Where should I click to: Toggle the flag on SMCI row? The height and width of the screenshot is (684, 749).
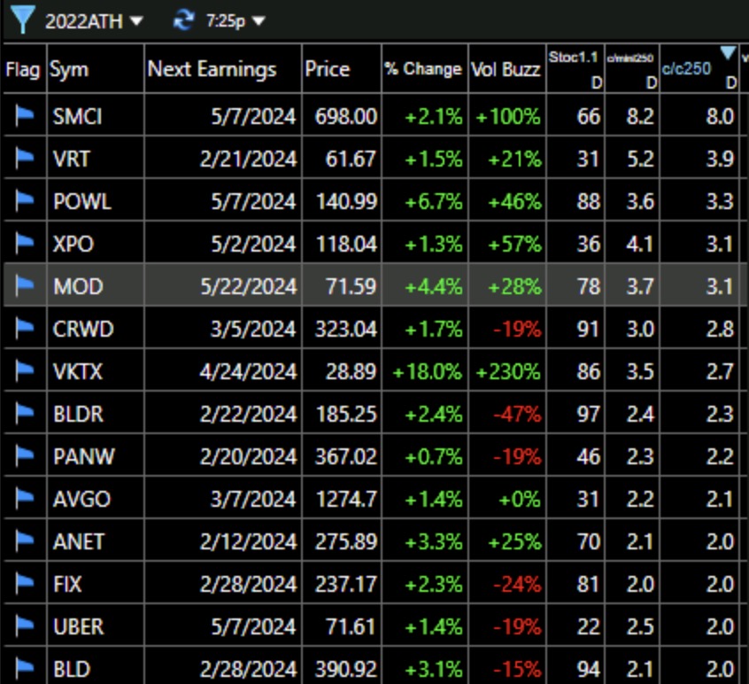click(x=25, y=116)
